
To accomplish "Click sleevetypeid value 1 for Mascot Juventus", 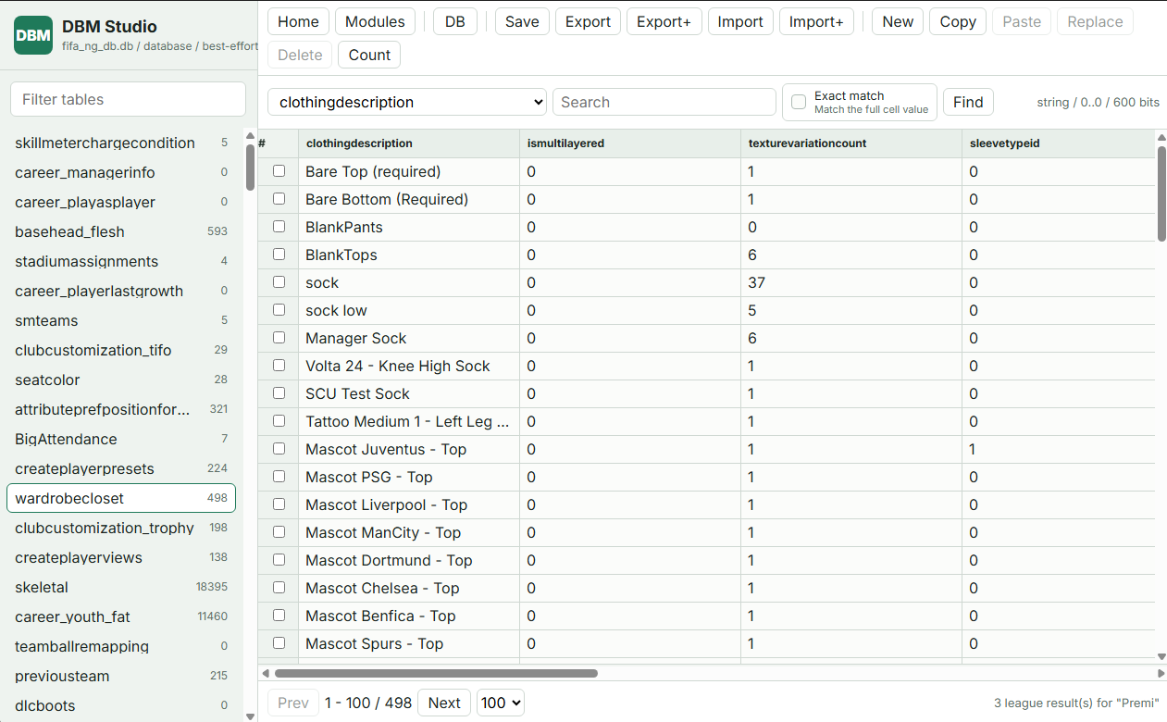I will tap(1059, 449).
